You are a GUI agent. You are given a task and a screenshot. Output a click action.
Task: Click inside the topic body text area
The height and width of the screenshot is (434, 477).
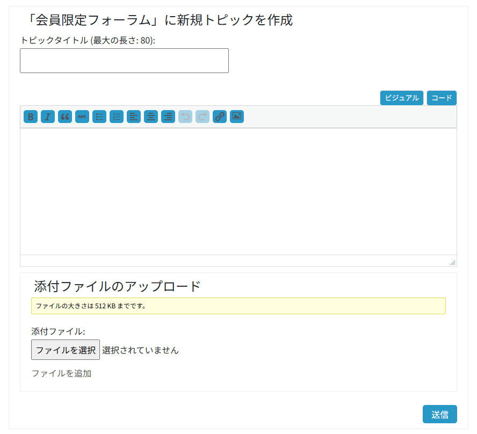click(x=238, y=191)
